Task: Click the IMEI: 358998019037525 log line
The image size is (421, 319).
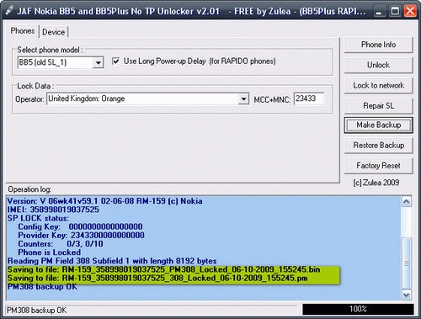Action: point(53,210)
